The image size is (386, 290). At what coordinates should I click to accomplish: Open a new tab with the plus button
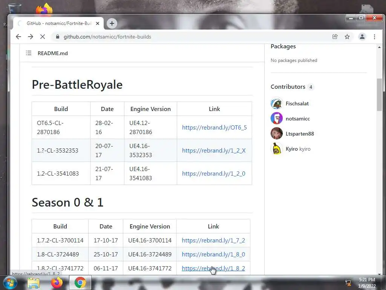pyautogui.click(x=112, y=23)
